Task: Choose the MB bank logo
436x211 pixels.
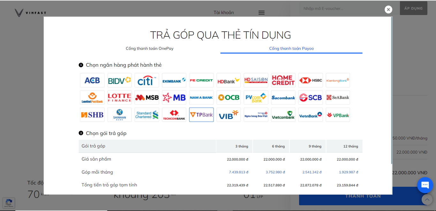Action: tap(174, 98)
